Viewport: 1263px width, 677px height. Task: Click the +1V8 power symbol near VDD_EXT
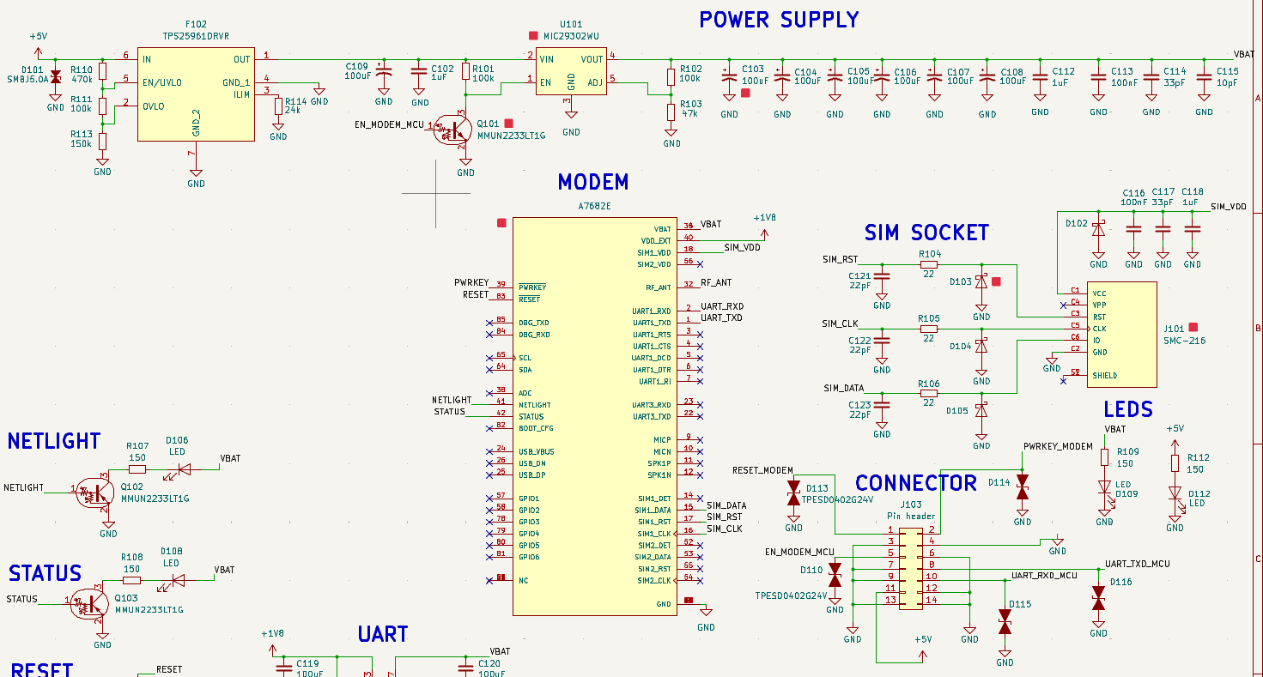[765, 218]
